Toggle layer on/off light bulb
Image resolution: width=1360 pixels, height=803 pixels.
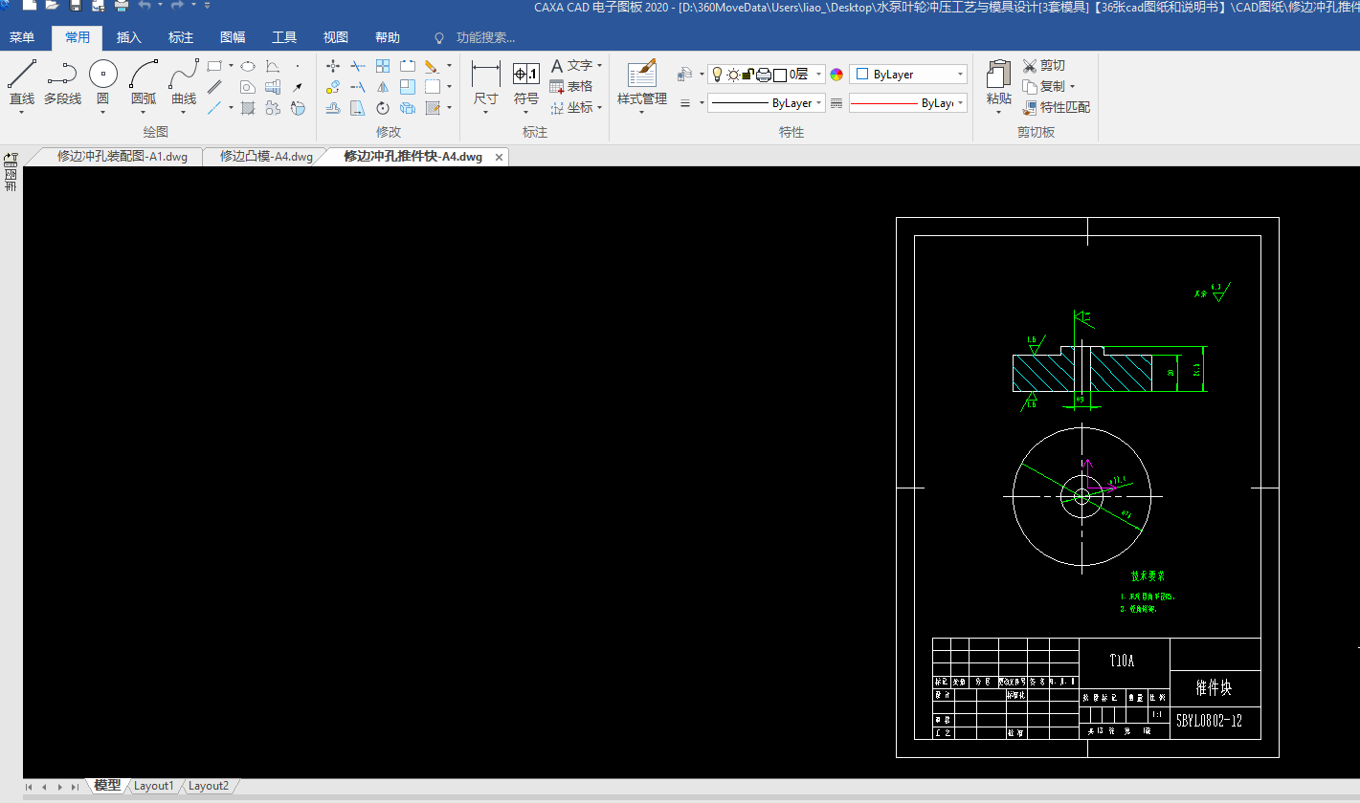tap(717, 75)
